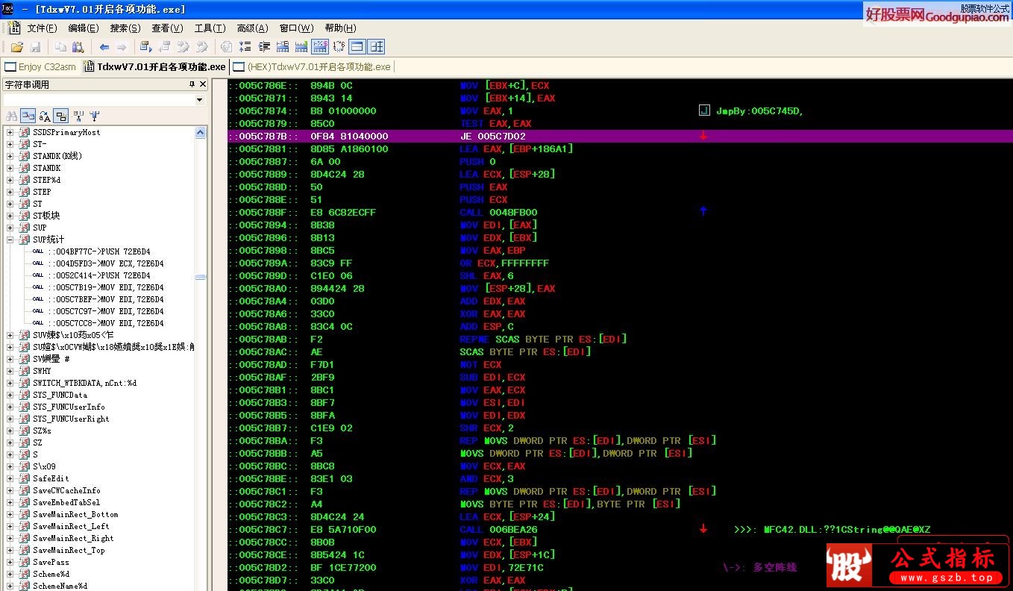1013x591 pixels.
Task: Click the indent lines toolbar icon
Action: [264, 47]
